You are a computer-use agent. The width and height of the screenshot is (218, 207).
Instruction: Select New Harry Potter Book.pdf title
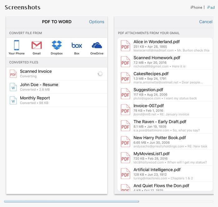pyautogui.click(x=160, y=138)
